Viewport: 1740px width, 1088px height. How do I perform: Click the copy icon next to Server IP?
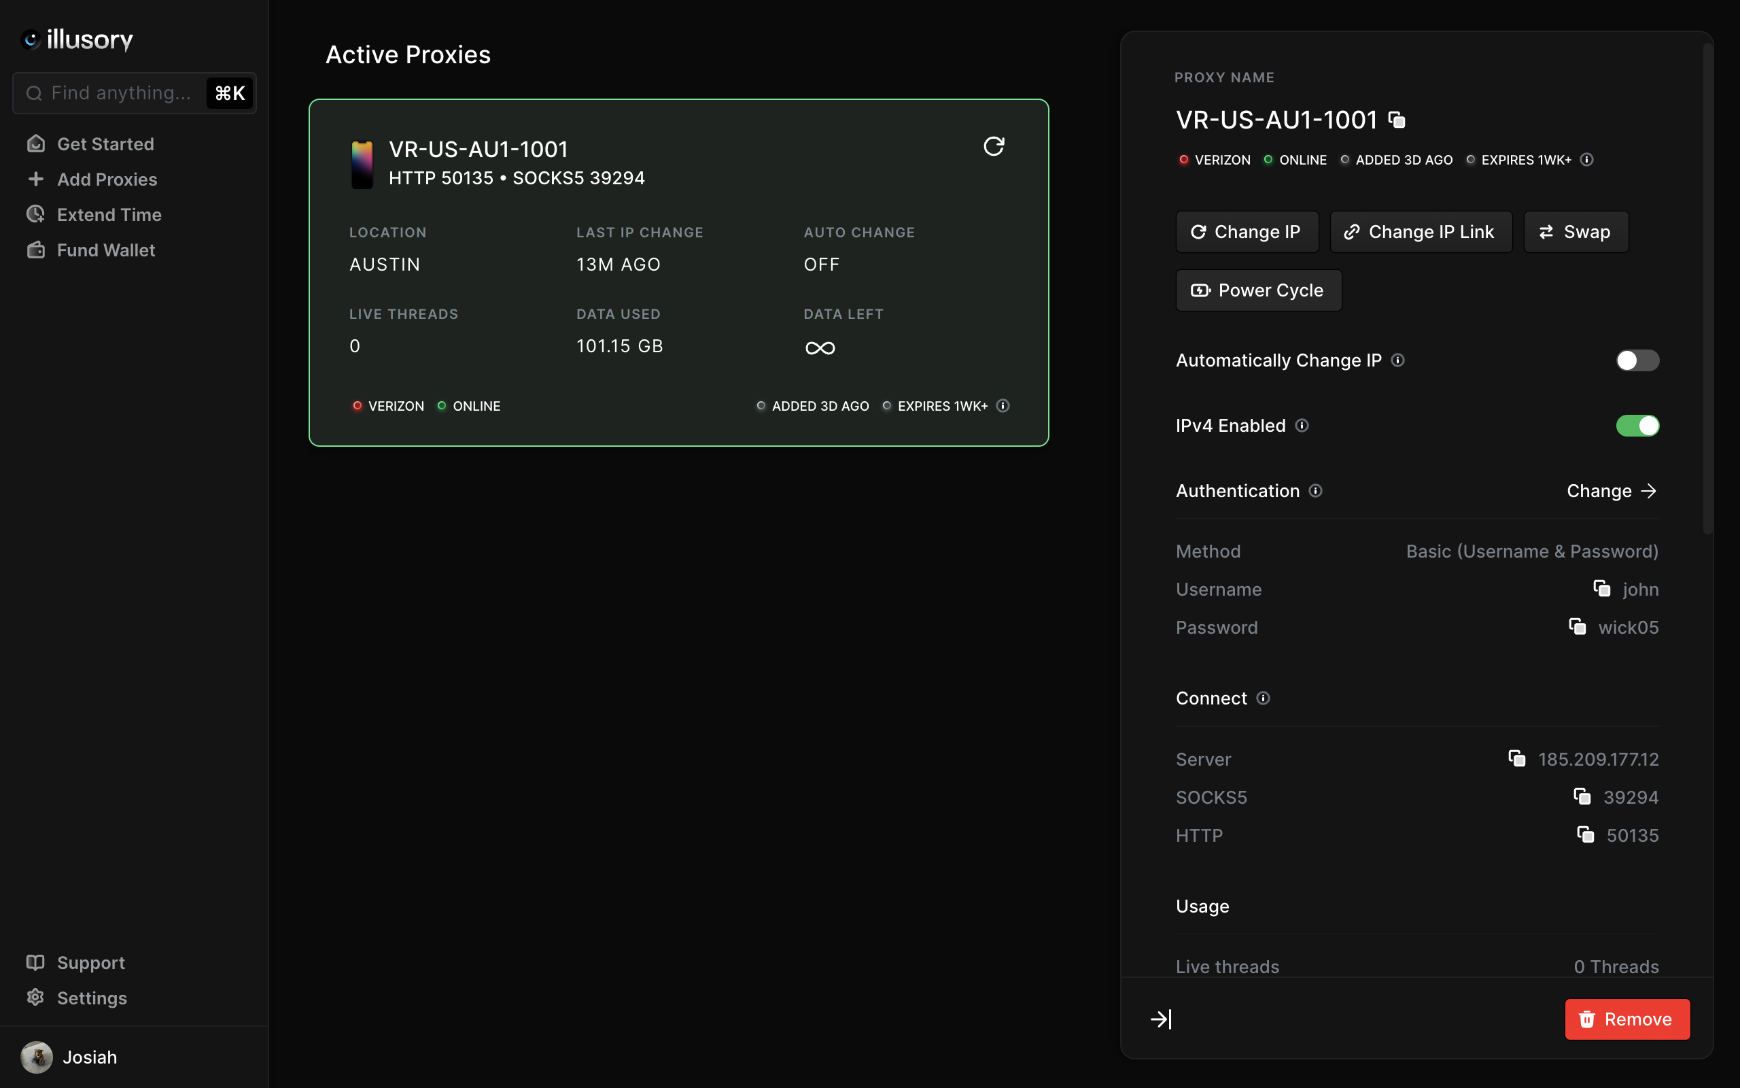1517,758
